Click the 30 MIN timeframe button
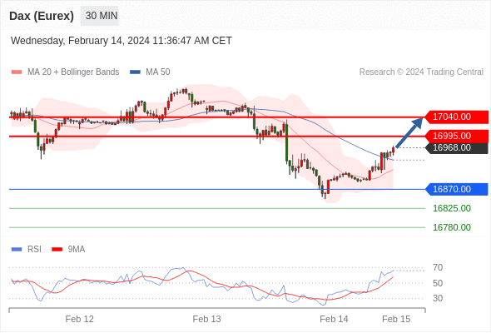Image resolution: width=491 pixels, height=333 pixels. 100,16
